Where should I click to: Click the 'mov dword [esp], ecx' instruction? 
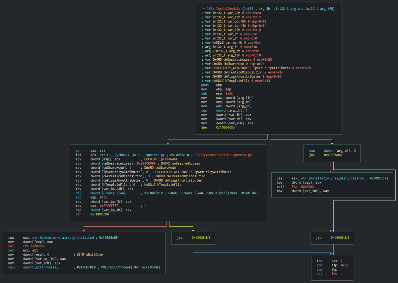click(x=98, y=159)
